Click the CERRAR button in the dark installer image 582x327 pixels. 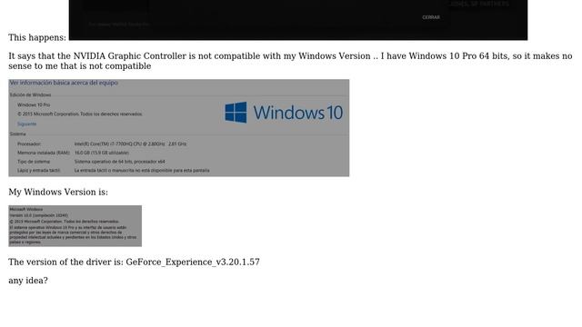coord(431,17)
